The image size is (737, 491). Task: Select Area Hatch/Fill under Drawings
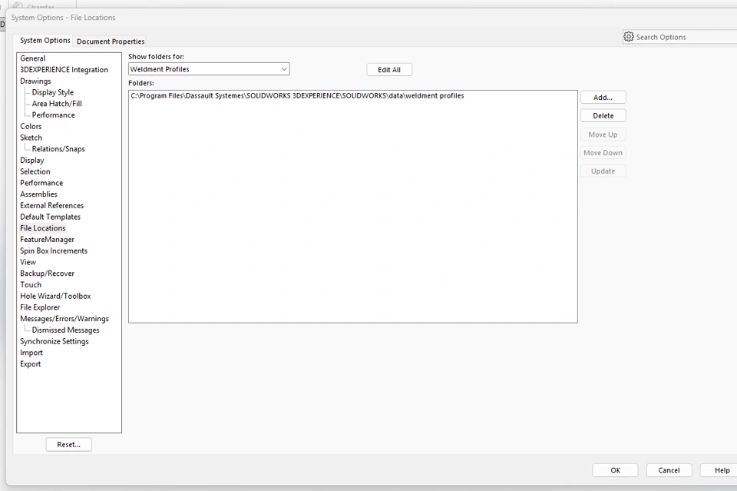point(57,104)
